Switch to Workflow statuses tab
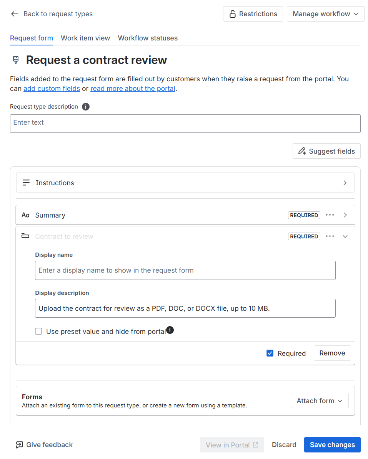Screen dimensions: 368x459 tap(148, 38)
